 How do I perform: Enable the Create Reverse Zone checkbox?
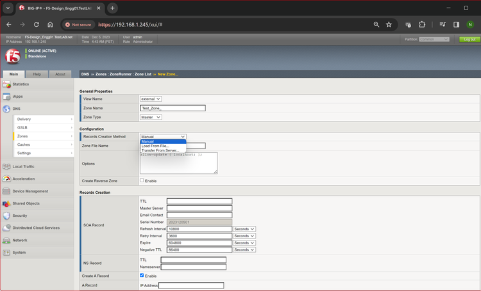(x=142, y=180)
